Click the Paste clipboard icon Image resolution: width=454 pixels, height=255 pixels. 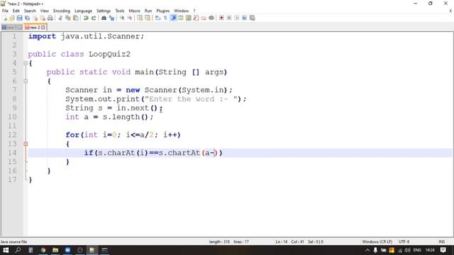(x=76, y=18)
